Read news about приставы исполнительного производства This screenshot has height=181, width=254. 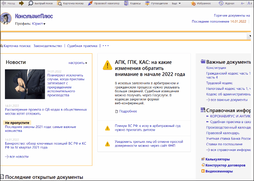(x=66, y=85)
